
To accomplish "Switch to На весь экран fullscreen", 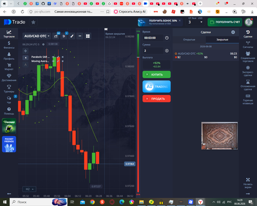I will pos(248,183).
